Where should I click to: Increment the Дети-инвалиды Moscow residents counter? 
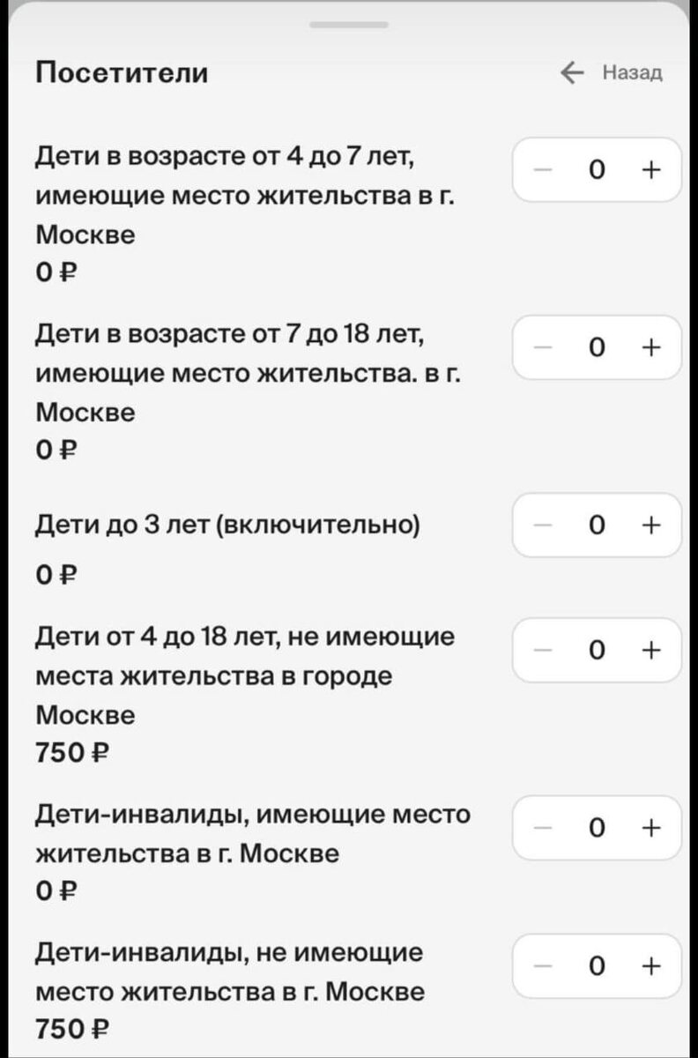650,827
